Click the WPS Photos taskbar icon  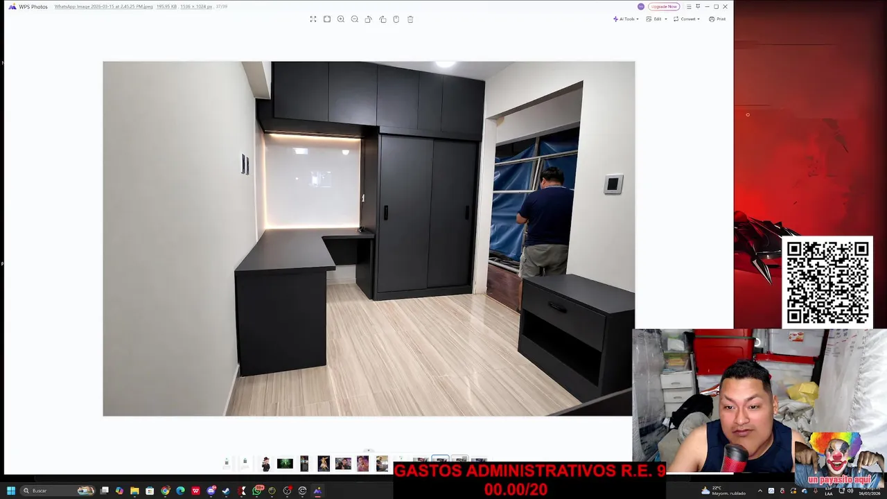tap(317, 491)
